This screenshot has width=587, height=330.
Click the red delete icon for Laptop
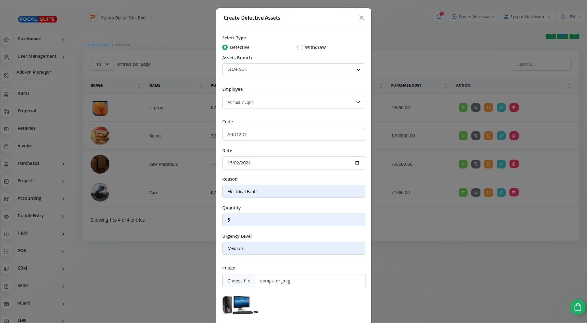[x=514, y=108]
